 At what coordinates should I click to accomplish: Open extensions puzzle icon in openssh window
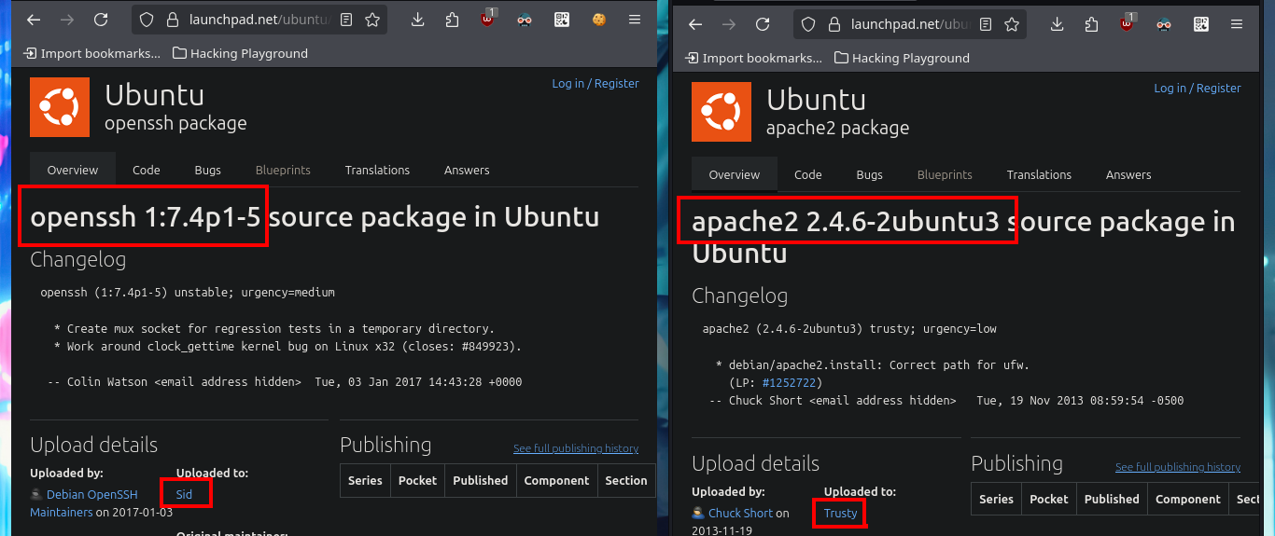pyautogui.click(x=452, y=20)
